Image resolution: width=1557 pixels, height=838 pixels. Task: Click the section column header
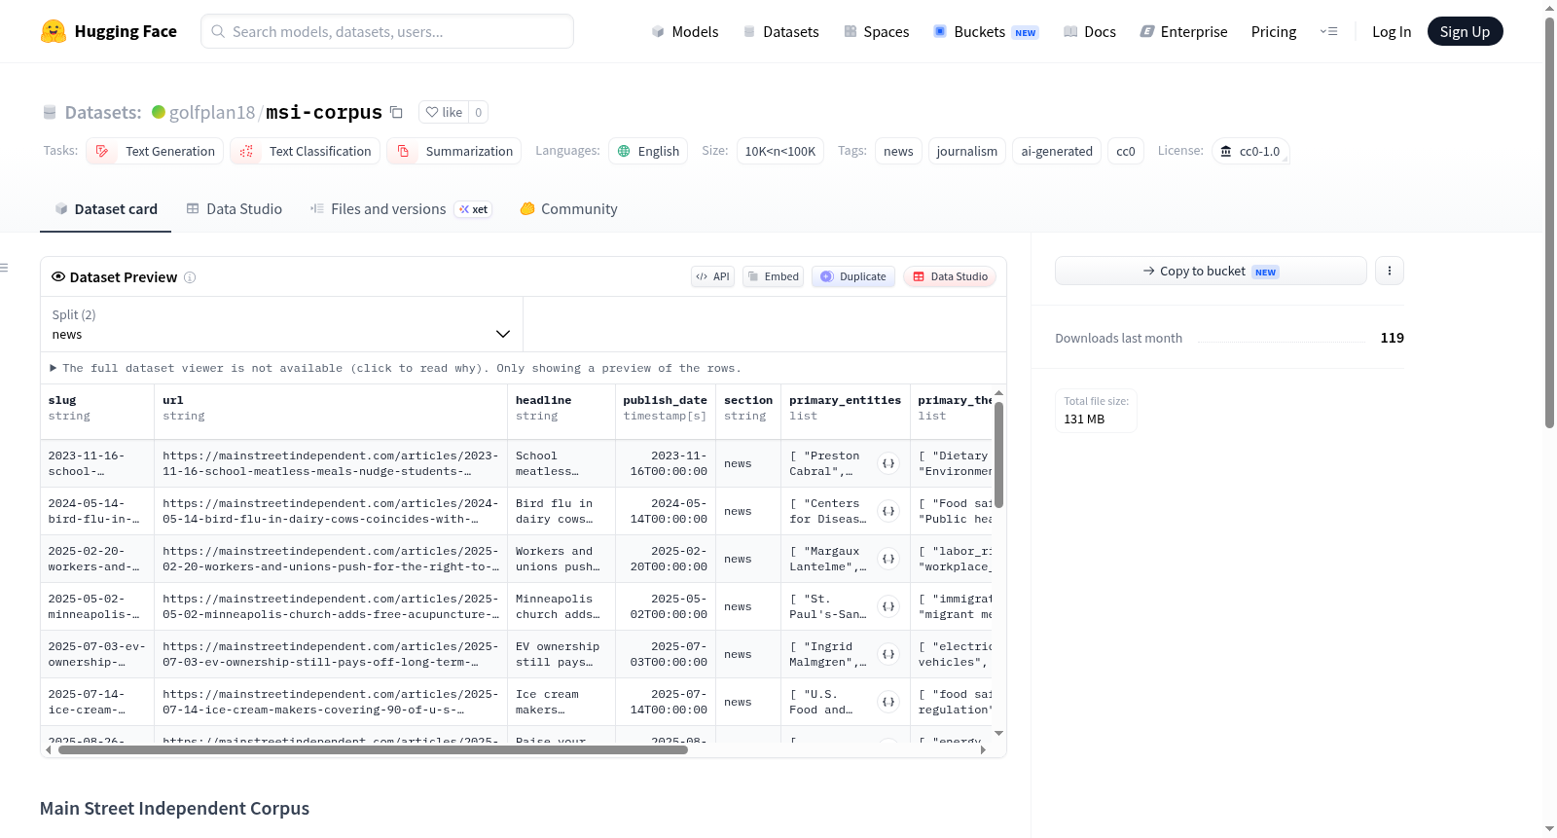748,408
